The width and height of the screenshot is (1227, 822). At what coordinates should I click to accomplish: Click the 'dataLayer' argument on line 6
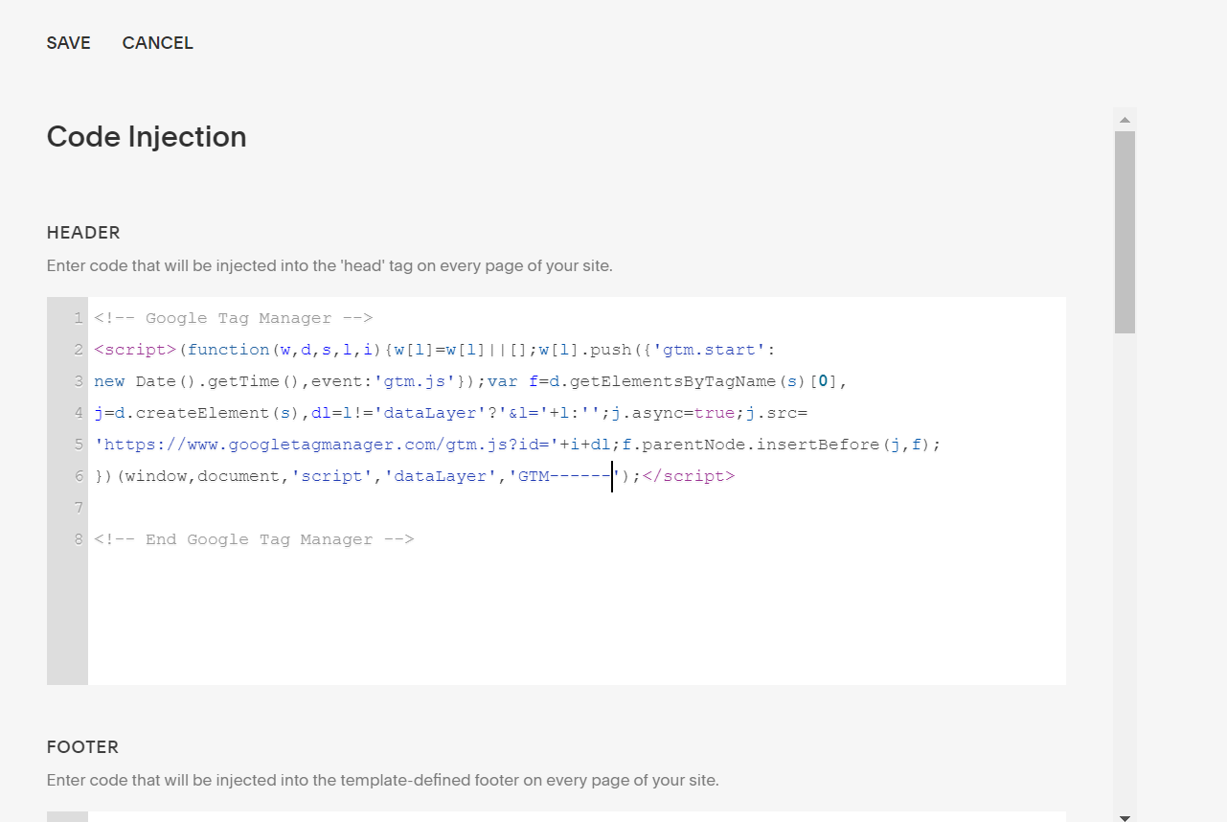(441, 476)
